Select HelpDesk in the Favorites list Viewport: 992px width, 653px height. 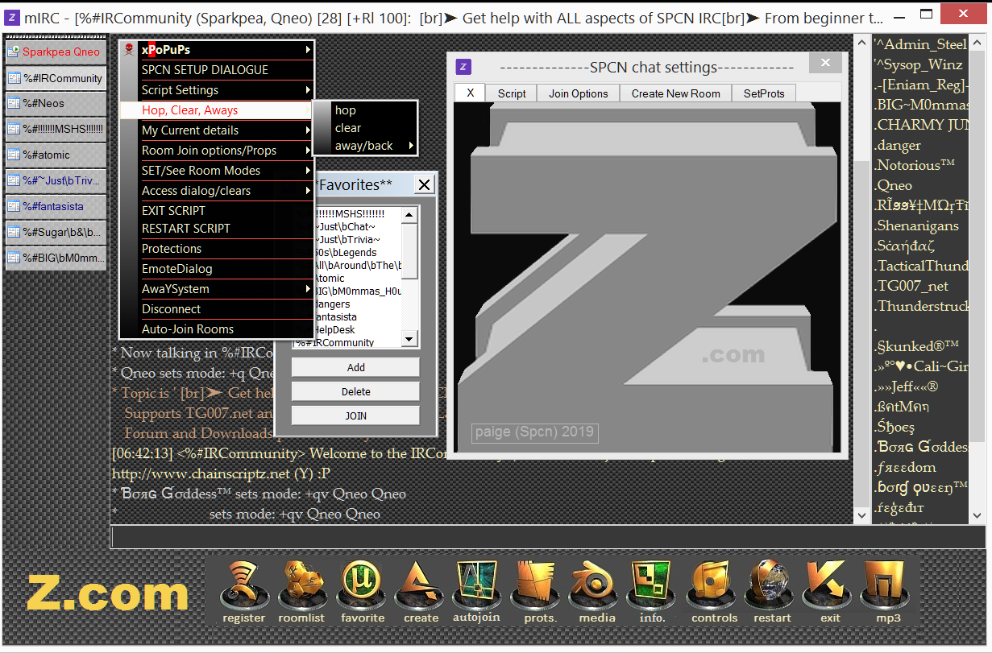point(347,329)
